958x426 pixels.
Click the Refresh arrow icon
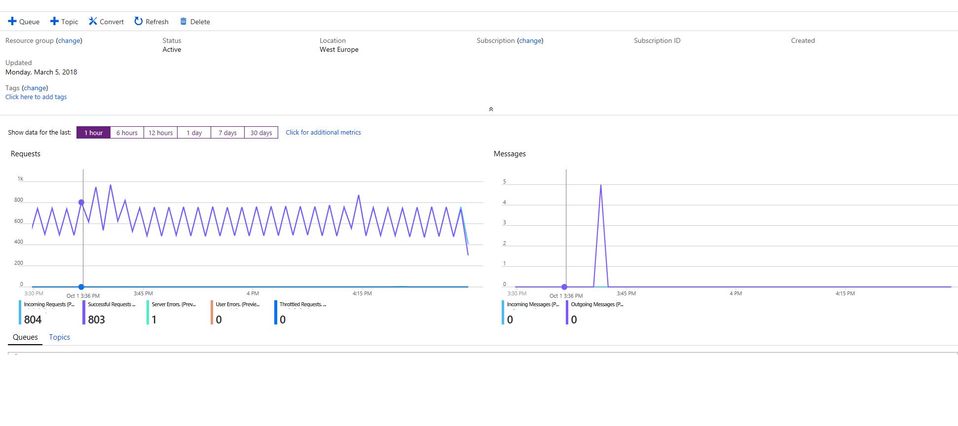pos(139,21)
